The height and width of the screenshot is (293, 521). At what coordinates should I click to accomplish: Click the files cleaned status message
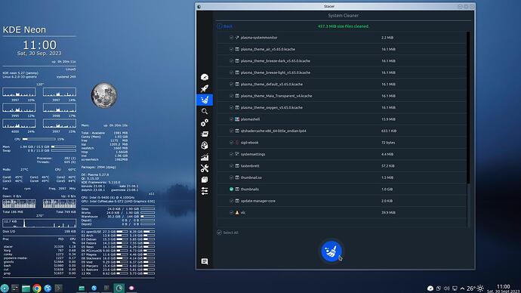pyautogui.click(x=343, y=26)
